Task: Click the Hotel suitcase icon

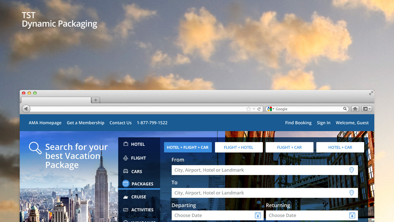Action: click(x=126, y=144)
